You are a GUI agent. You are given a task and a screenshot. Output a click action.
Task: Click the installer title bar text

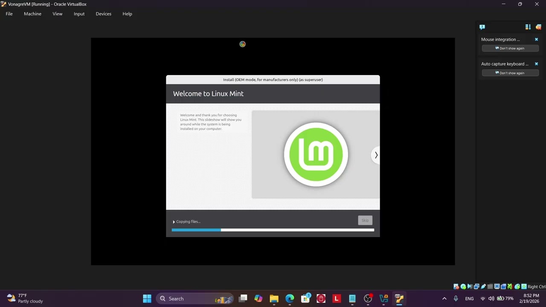(x=273, y=80)
